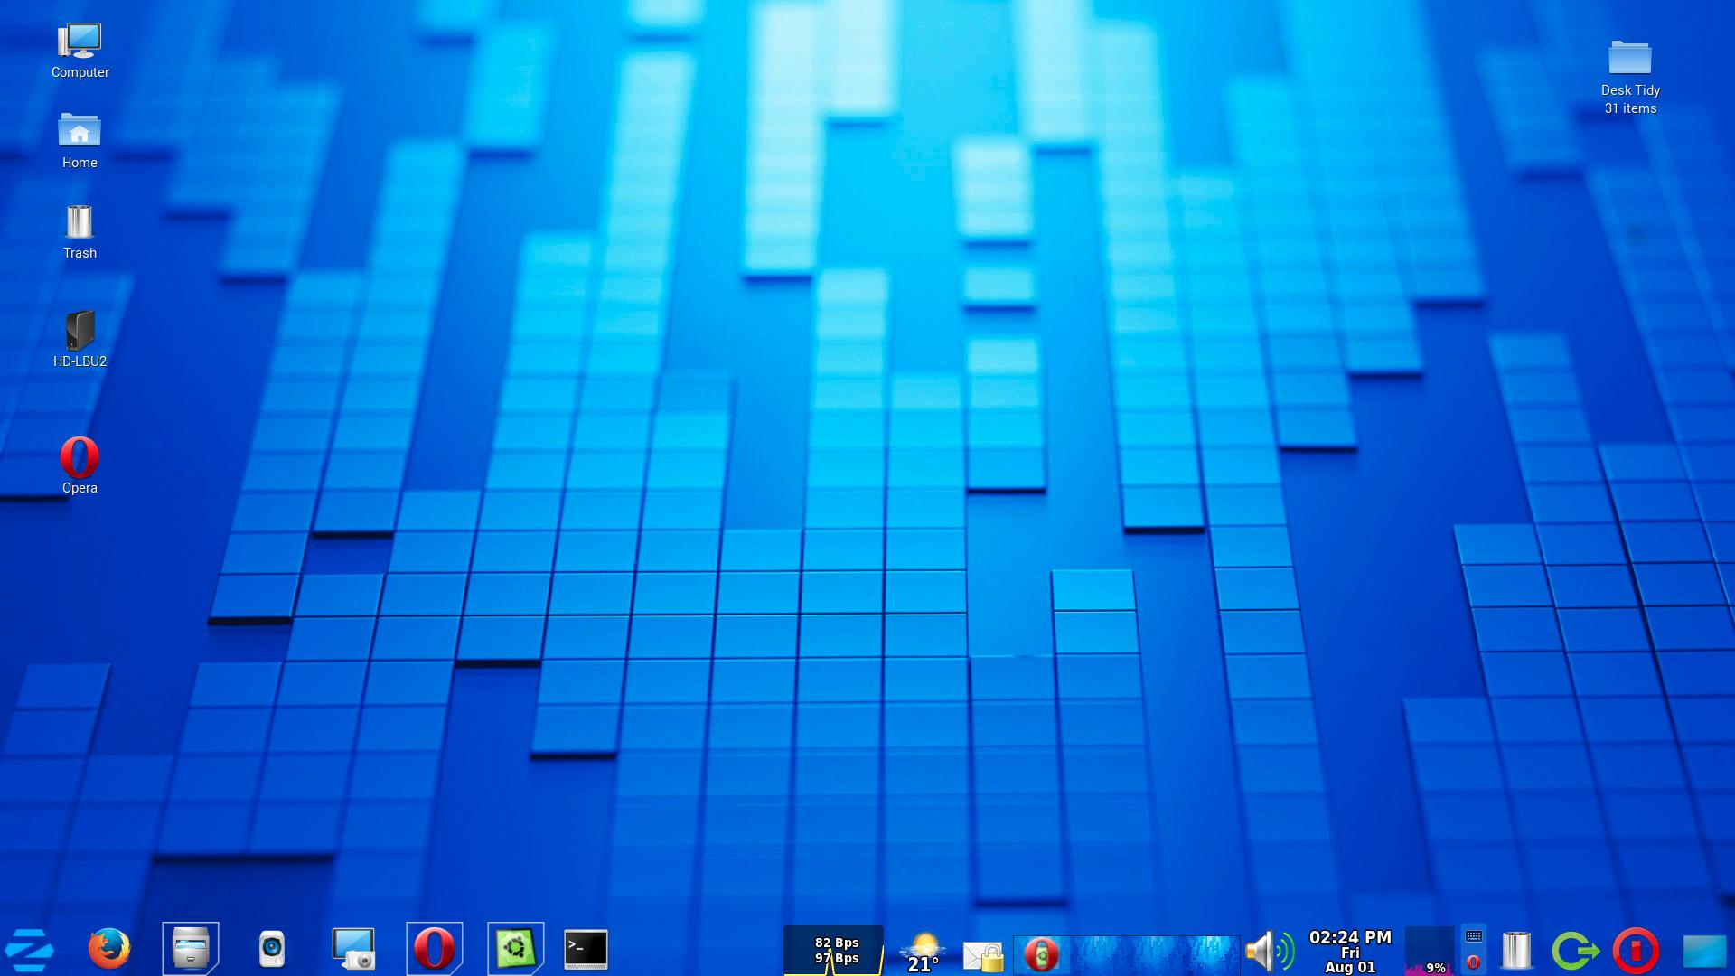Image resolution: width=1735 pixels, height=976 pixels.
Task: Open the Zorin start menu
Action: pyautogui.click(x=30, y=950)
